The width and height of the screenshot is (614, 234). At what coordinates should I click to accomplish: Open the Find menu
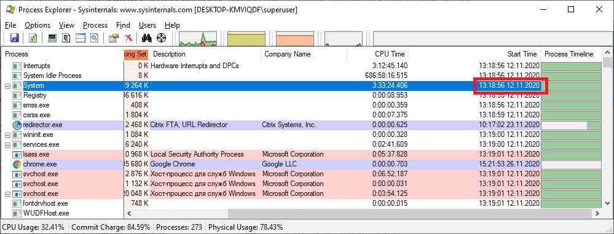[x=124, y=25]
